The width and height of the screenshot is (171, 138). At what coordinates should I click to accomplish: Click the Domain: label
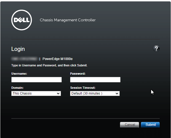17,88
